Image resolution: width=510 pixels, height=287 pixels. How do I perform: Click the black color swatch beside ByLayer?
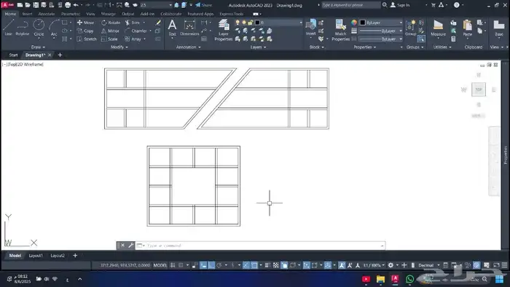[363, 23]
